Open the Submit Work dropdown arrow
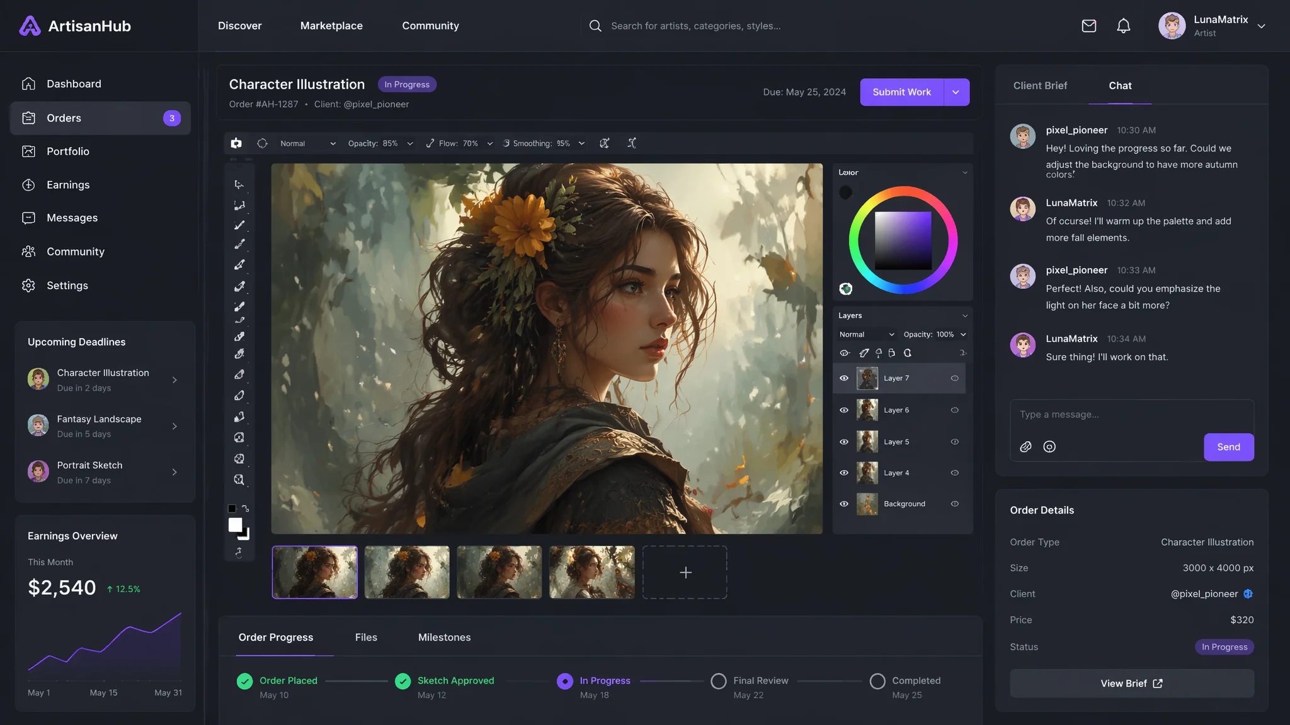This screenshot has width=1290, height=725. coord(956,92)
